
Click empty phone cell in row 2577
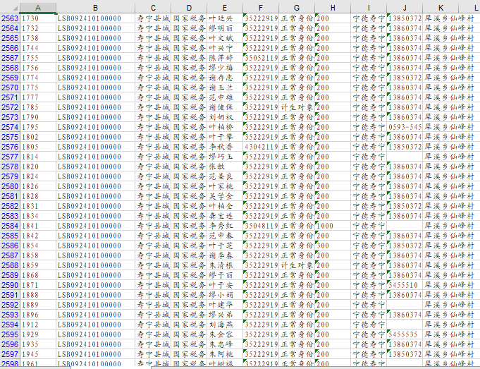click(405, 157)
